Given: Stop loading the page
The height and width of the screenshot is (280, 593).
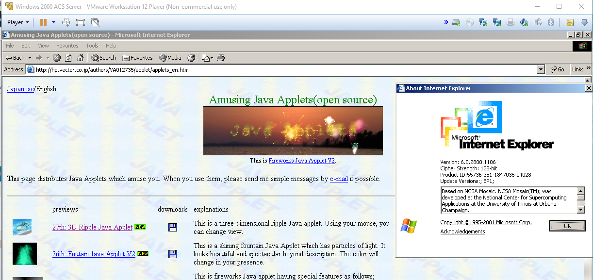Looking at the screenshot, I should tap(57, 57).
